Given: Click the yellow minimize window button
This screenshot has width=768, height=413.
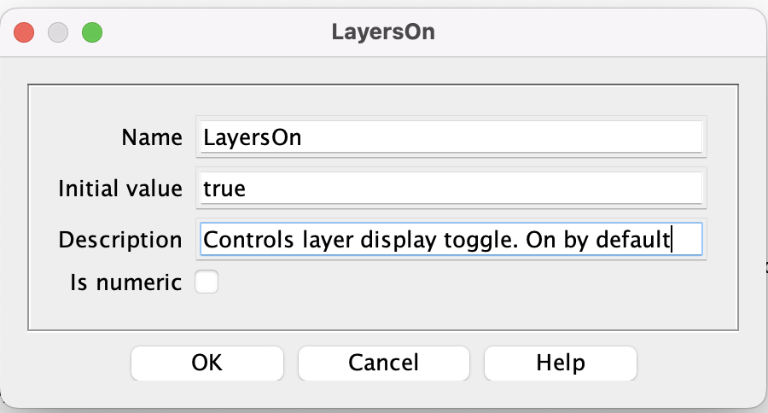Looking at the screenshot, I should coord(58,32).
